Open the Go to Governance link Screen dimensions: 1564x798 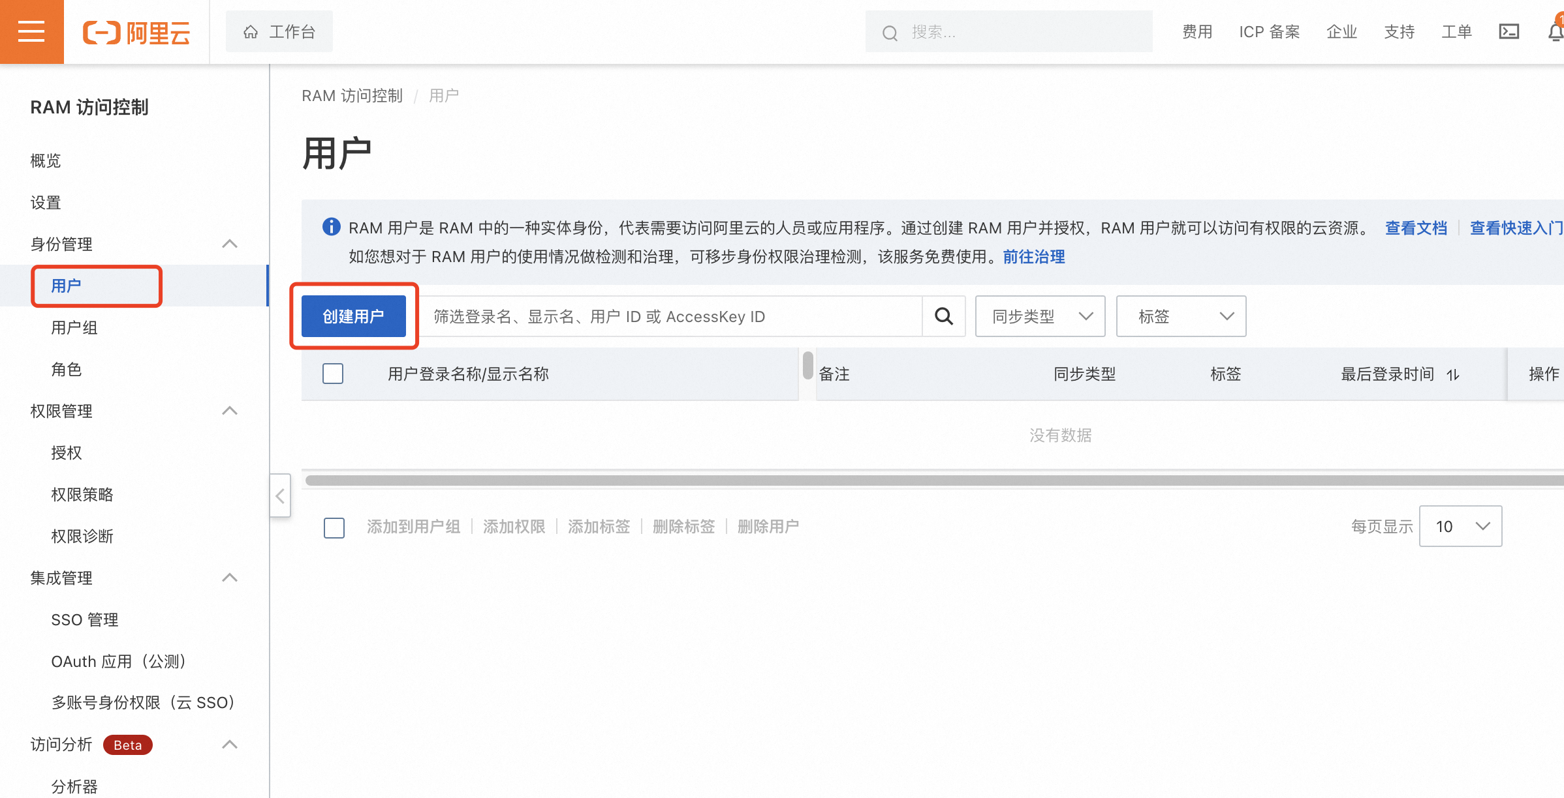coord(1033,257)
